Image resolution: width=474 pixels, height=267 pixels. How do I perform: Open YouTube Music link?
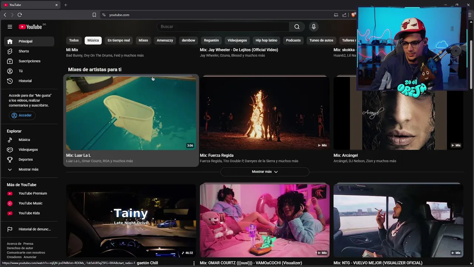coord(29,203)
